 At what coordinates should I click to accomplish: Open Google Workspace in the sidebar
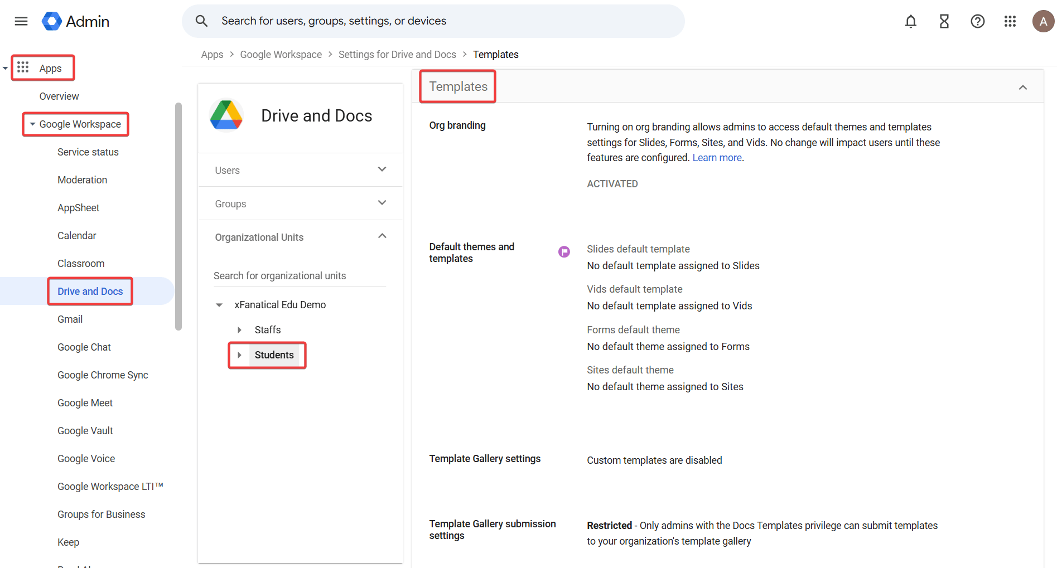(80, 124)
